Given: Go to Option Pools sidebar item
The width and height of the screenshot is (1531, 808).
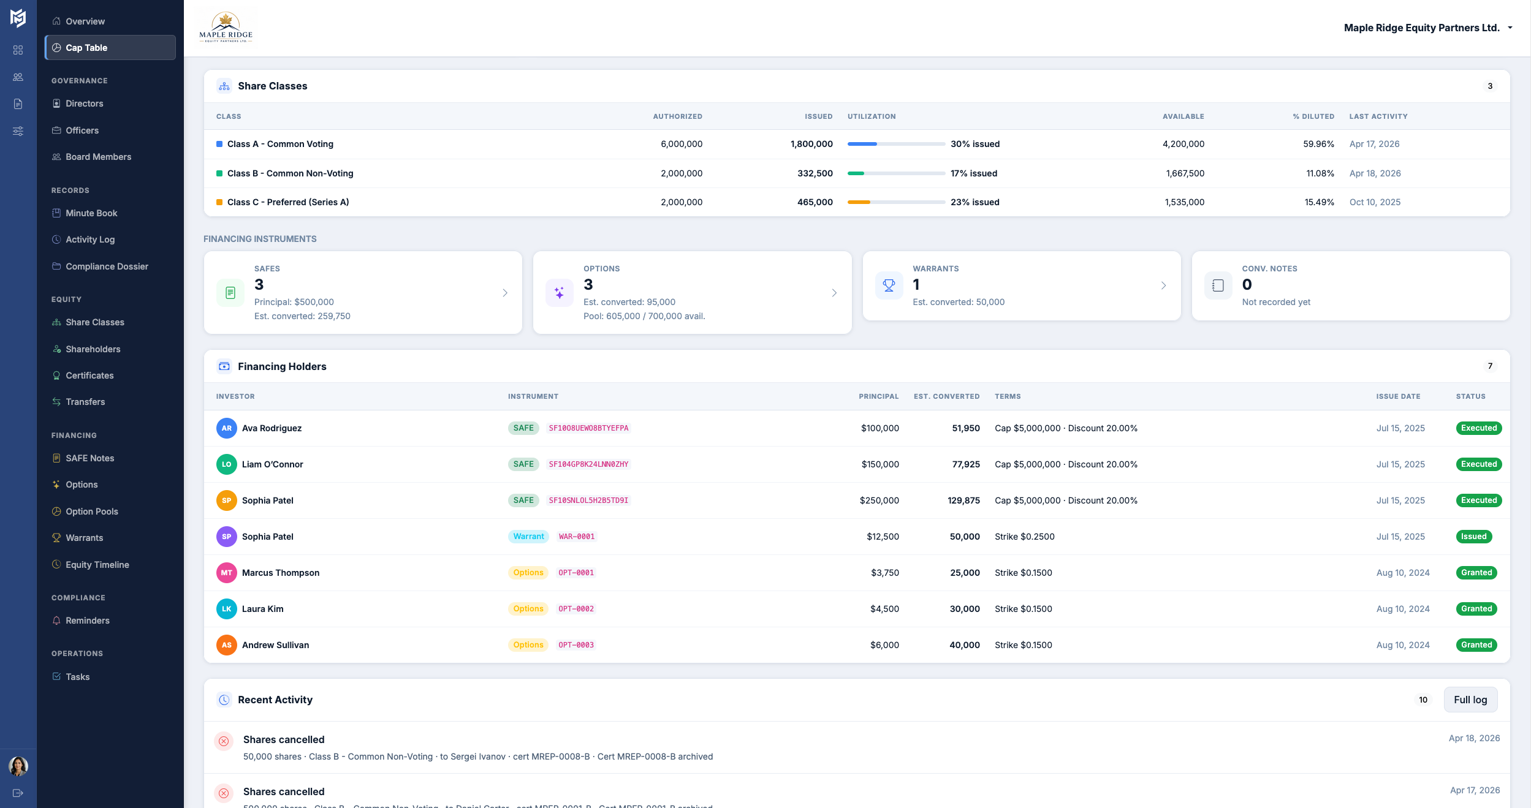Looking at the screenshot, I should (92, 512).
